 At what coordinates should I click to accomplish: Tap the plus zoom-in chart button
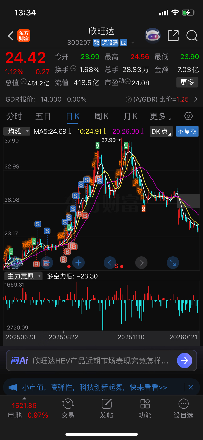(78, 262)
